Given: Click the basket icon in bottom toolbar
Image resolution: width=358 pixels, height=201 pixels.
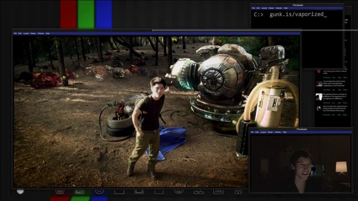Looking at the screenshot, I should pos(60,192).
